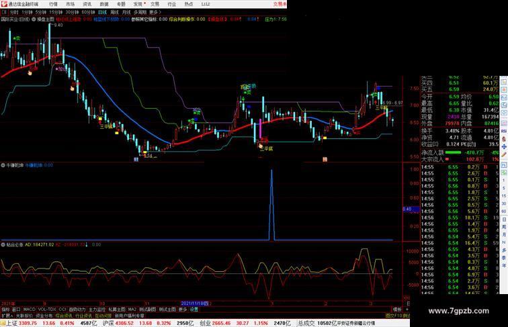Click the blue four-arrow move icon in right toolbar

tap(504, 146)
